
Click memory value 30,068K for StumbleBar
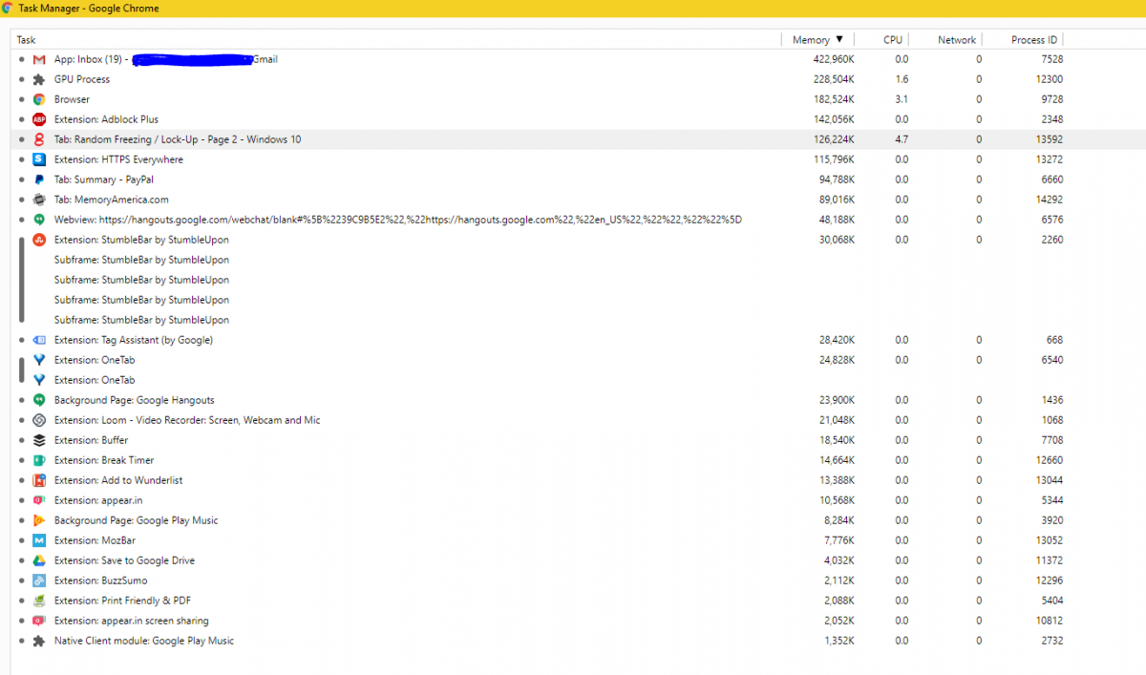[x=837, y=240]
